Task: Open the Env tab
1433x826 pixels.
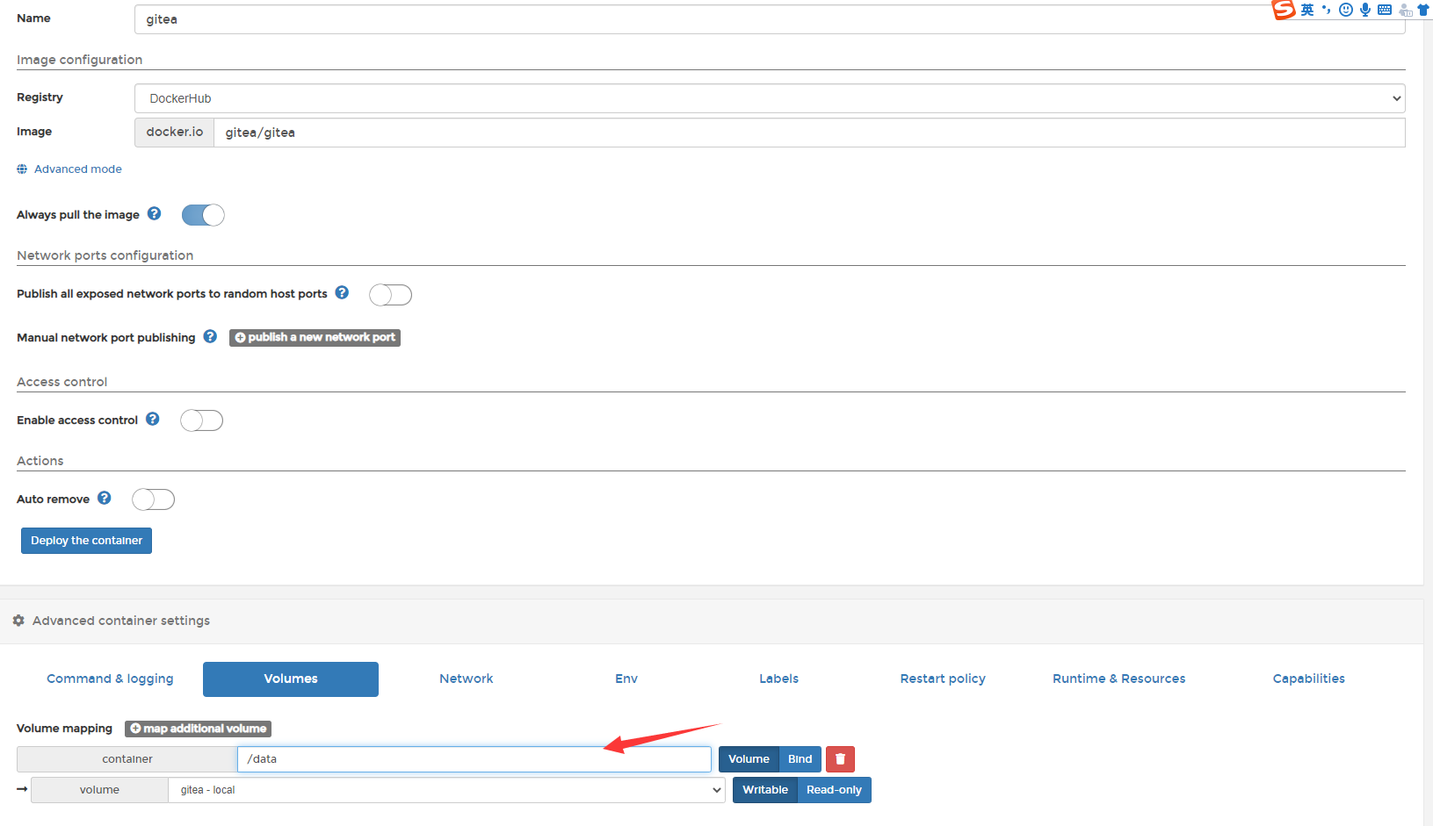Action: click(x=626, y=679)
